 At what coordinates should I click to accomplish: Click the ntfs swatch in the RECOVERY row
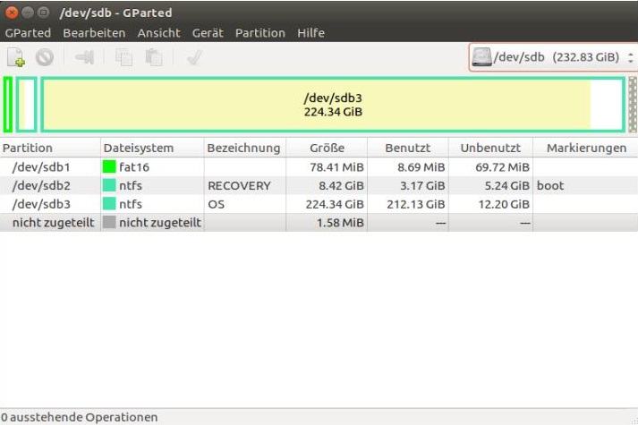pos(109,185)
